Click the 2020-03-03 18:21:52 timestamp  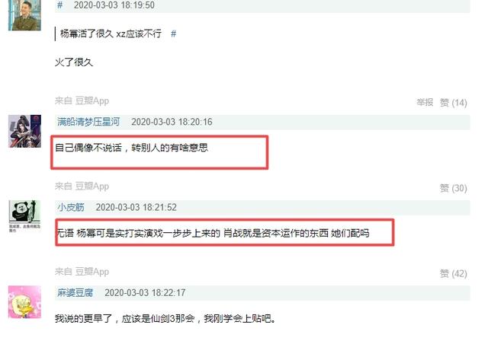click(x=136, y=207)
